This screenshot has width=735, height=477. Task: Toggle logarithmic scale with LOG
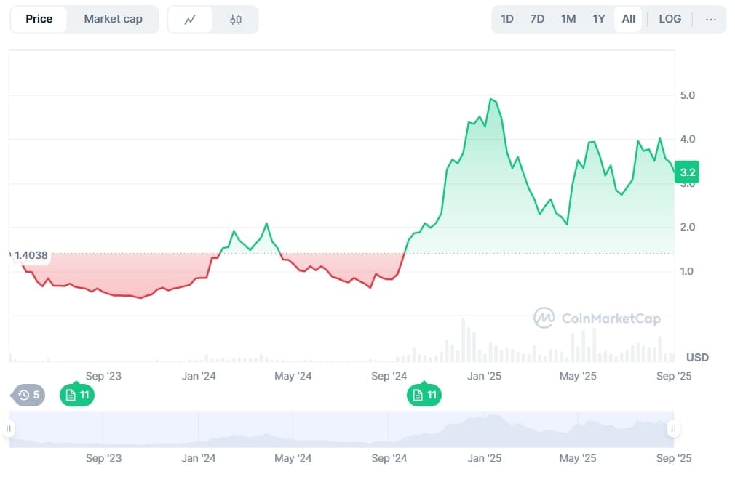coord(670,19)
